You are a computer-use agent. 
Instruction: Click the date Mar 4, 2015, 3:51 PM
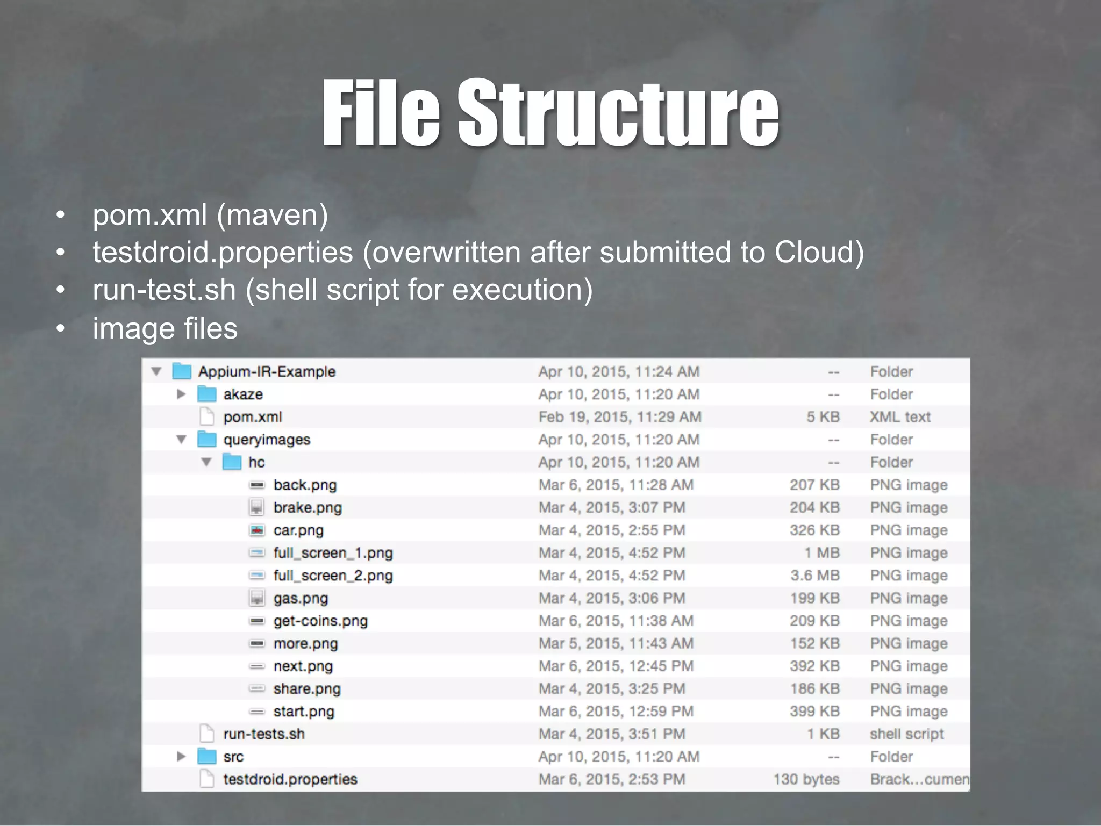click(x=612, y=734)
